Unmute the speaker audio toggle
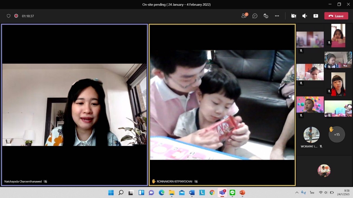The width and height of the screenshot is (353, 198). point(305,16)
